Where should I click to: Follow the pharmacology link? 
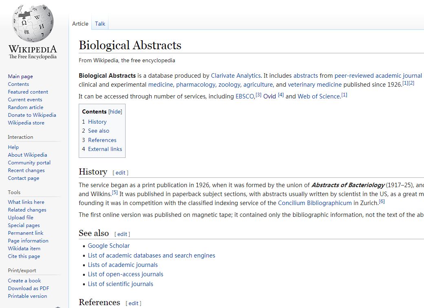[x=196, y=85]
